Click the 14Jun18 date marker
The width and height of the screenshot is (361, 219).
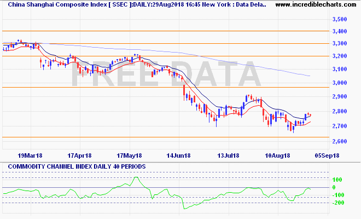tap(178, 155)
